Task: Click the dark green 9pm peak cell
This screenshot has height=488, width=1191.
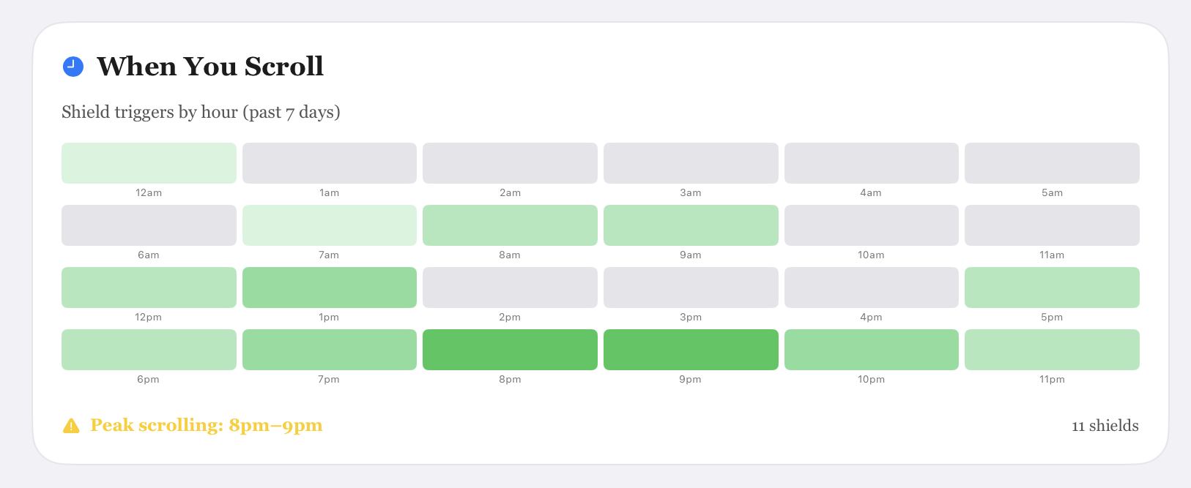Action: (x=691, y=350)
